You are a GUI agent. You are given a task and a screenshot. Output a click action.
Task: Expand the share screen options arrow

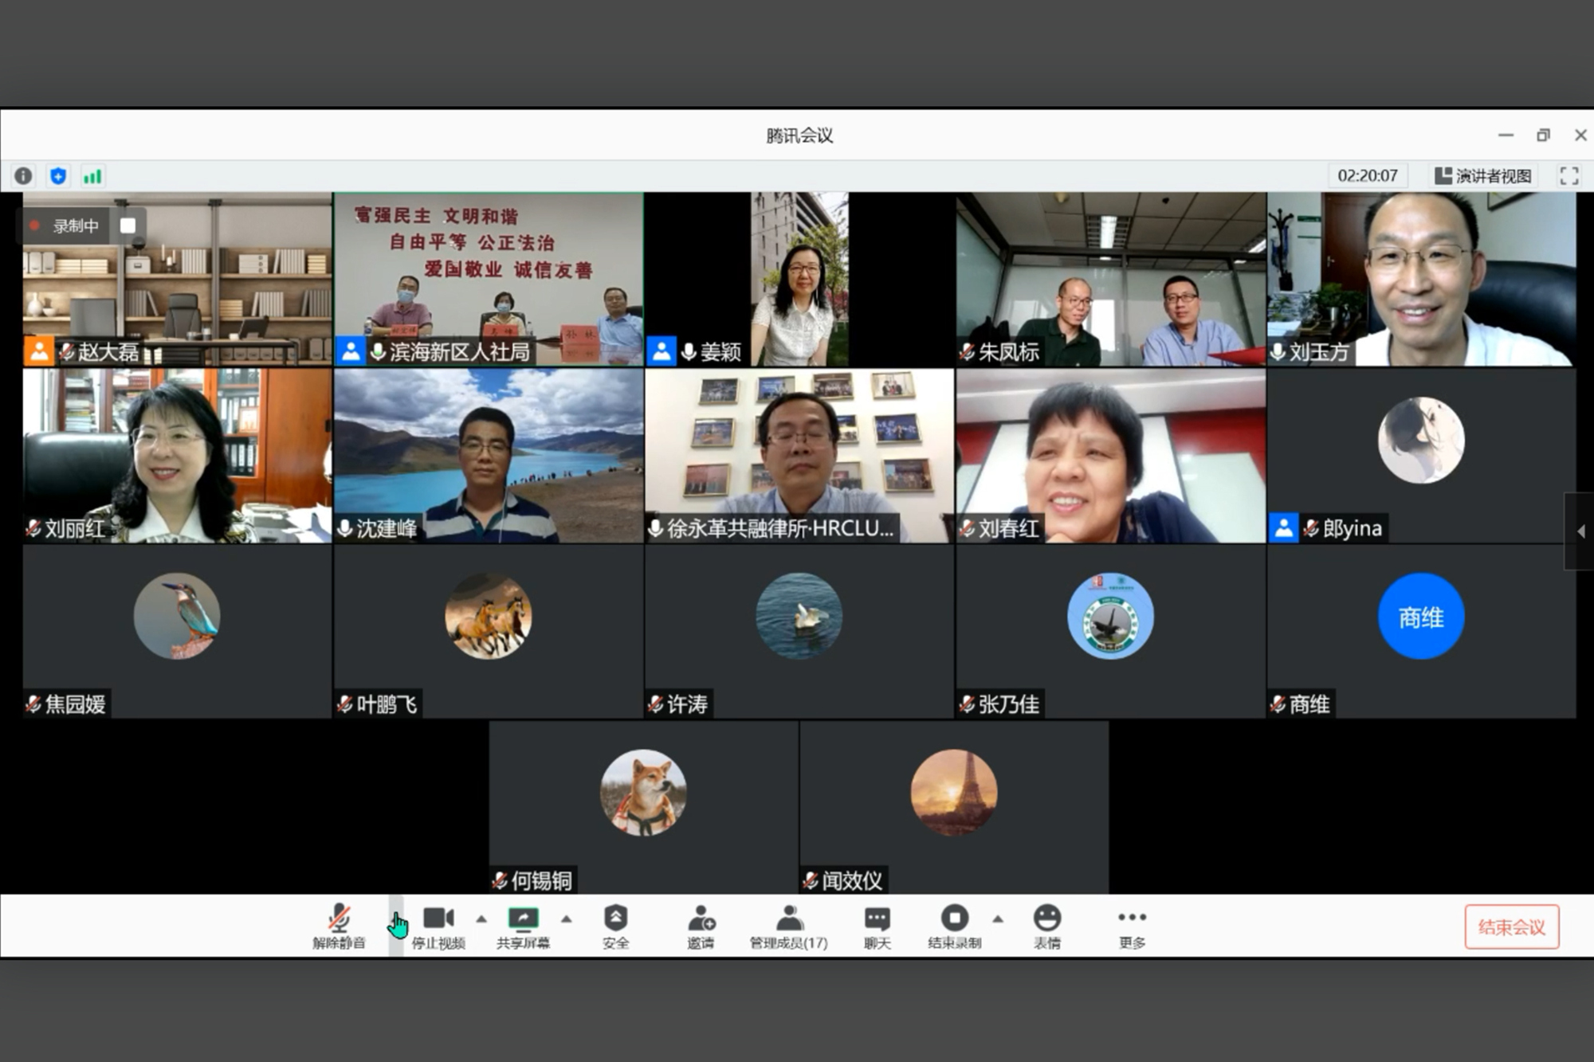tap(567, 919)
